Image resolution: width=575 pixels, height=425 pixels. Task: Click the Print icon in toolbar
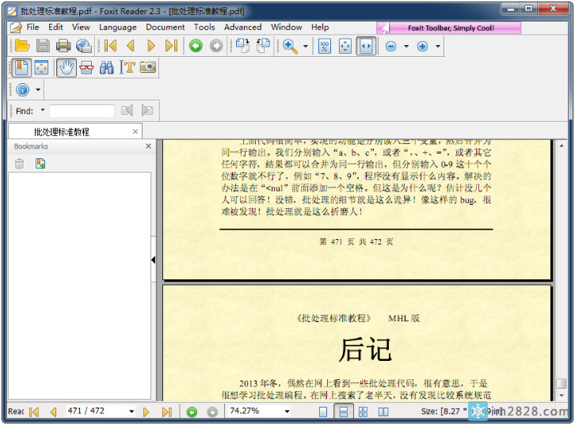pos(63,47)
